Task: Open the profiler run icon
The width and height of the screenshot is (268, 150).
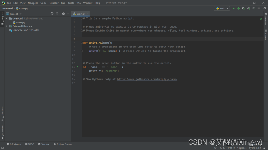Action: 248,8
